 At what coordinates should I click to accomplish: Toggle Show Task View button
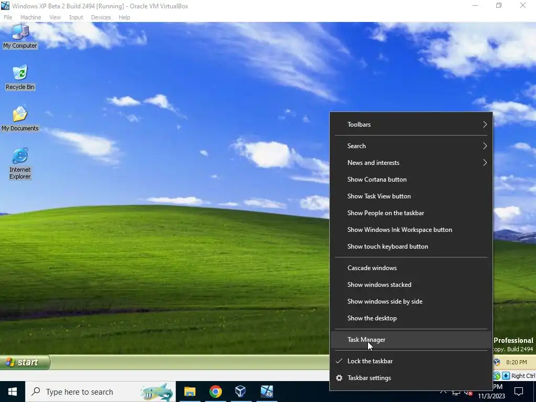pyautogui.click(x=411, y=196)
